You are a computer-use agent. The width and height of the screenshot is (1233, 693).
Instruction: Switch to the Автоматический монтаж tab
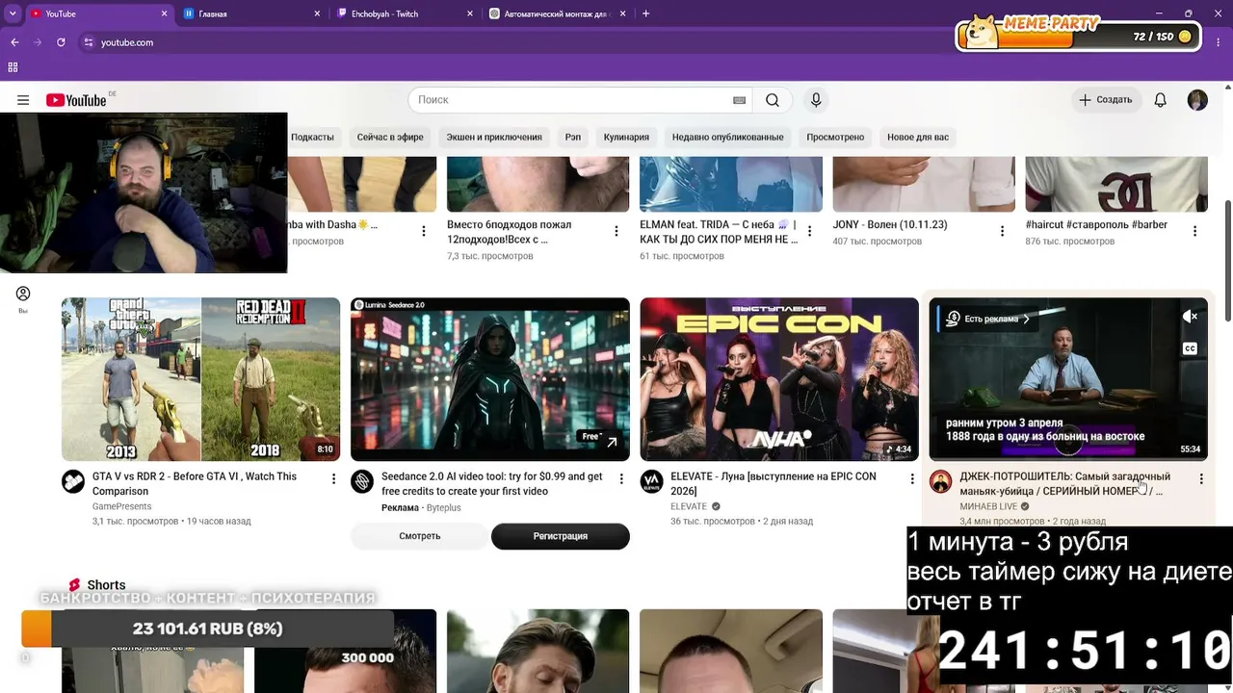pyautogui.click(x=557, y=13)
